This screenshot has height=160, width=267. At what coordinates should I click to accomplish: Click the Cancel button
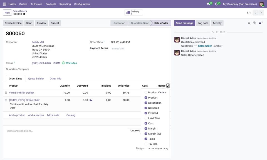point(55,23)
